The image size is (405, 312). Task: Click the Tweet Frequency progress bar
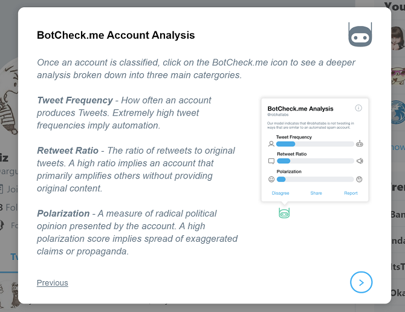315,144
